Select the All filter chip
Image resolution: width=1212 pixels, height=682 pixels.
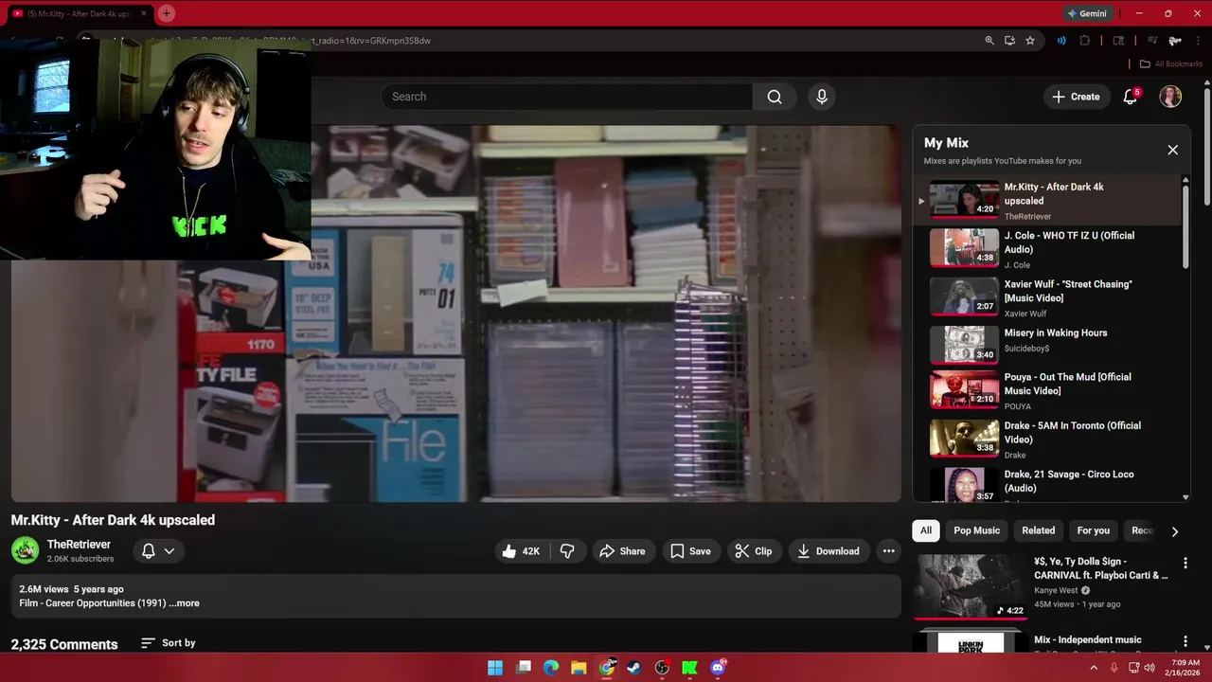click(x=926, y=530)
